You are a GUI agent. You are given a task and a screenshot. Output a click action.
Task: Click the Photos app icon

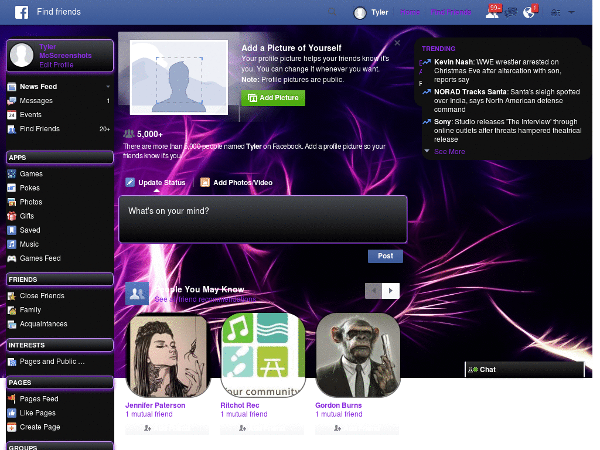[12, 202]
